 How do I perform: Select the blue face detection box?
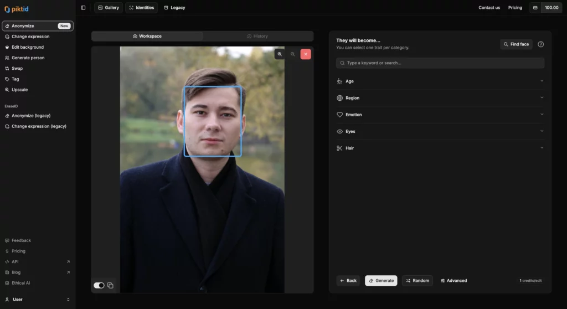[213, 121]
